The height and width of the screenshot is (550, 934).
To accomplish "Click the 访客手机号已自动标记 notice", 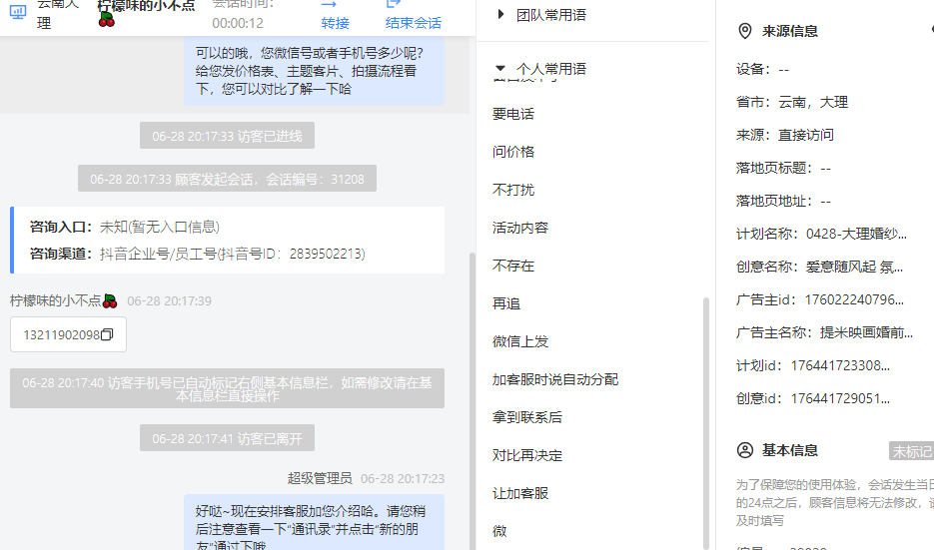I will 227,388.
